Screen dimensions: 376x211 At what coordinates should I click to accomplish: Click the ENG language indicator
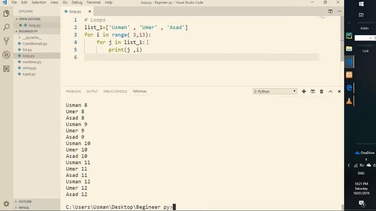point(361,173)
